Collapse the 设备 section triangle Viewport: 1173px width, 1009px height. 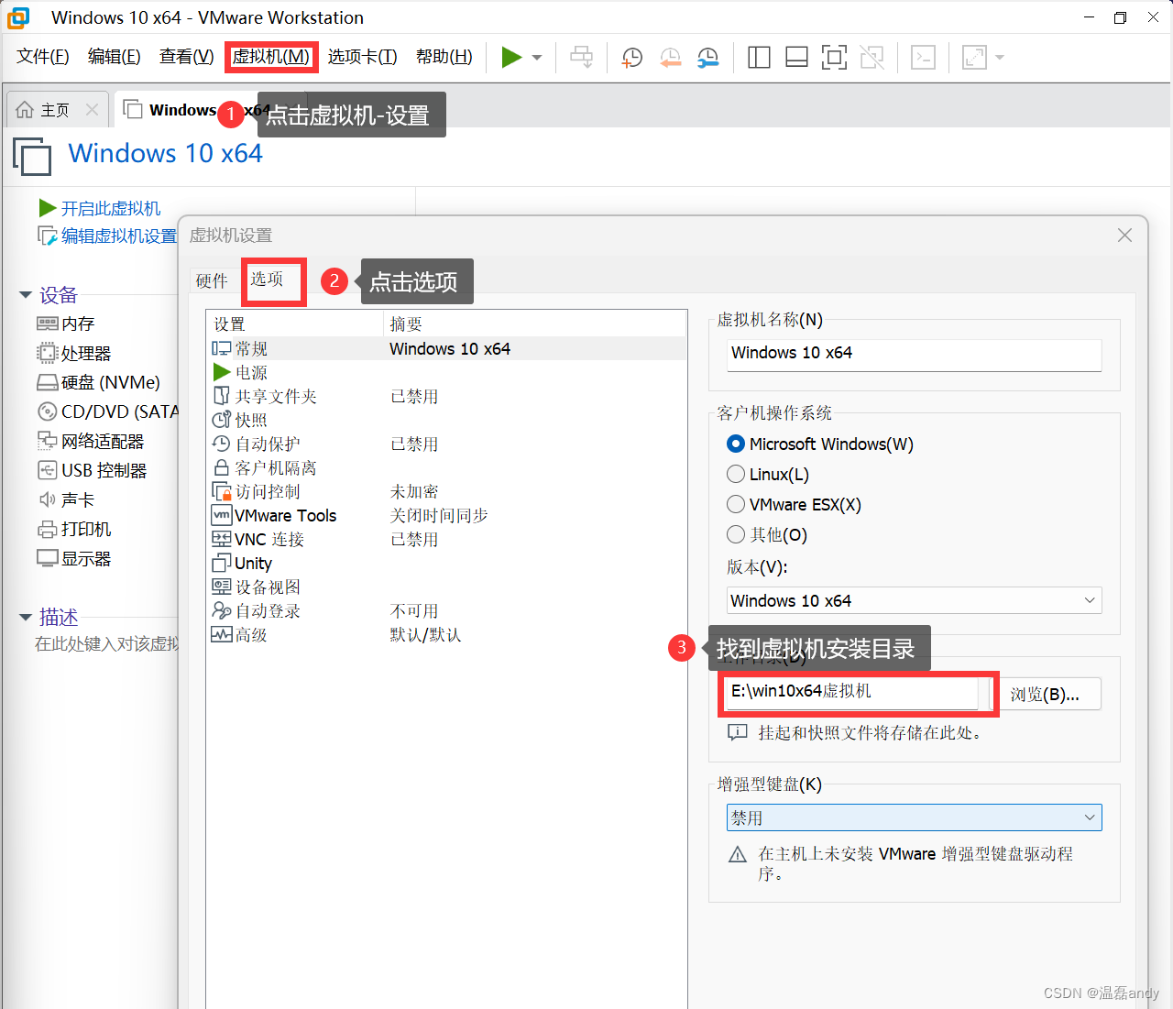pyautogui.click(x=26, y=295)
